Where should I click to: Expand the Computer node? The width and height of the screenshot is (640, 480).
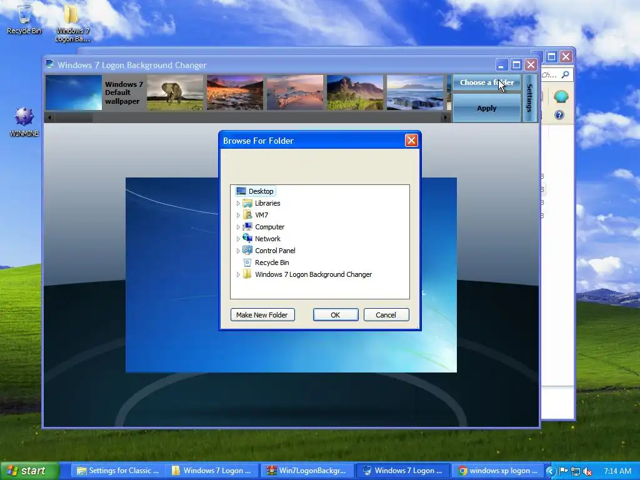tap(238, 227)
